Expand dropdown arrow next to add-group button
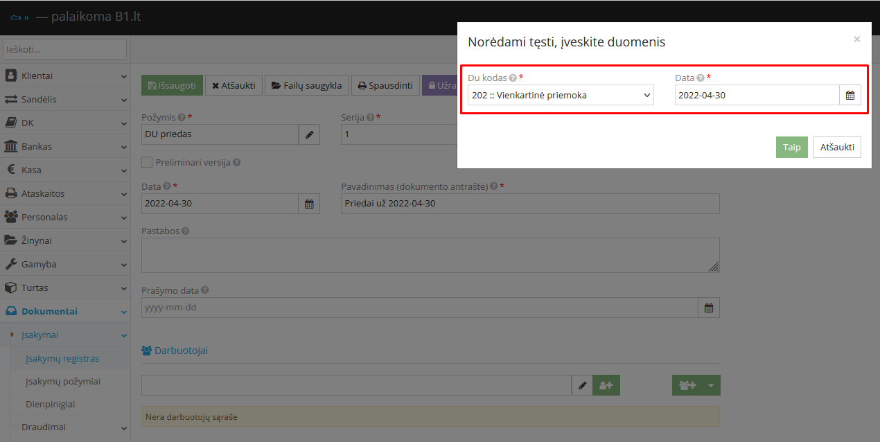 (x=711, y=385)
